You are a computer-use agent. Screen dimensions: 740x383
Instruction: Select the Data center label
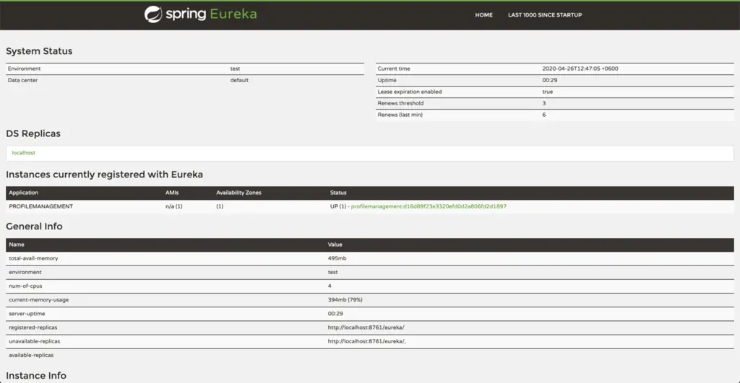(22, 80)
